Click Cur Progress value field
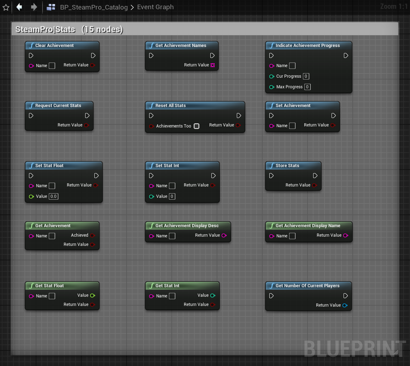The image size is (410, 366). click(x=306, y=76)
